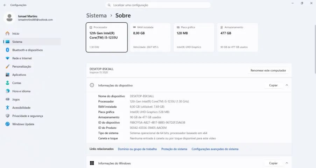Click the Acessibilidade icon
316x168 pixels.
7,108
